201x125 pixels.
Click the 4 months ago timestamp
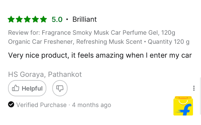91,105
